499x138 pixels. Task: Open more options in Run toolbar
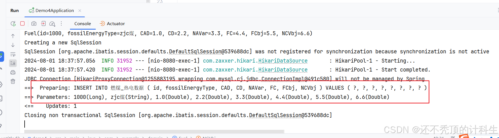[61, 23]
